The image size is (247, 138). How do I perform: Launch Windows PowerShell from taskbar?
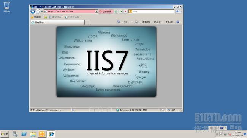pos(24,134)
